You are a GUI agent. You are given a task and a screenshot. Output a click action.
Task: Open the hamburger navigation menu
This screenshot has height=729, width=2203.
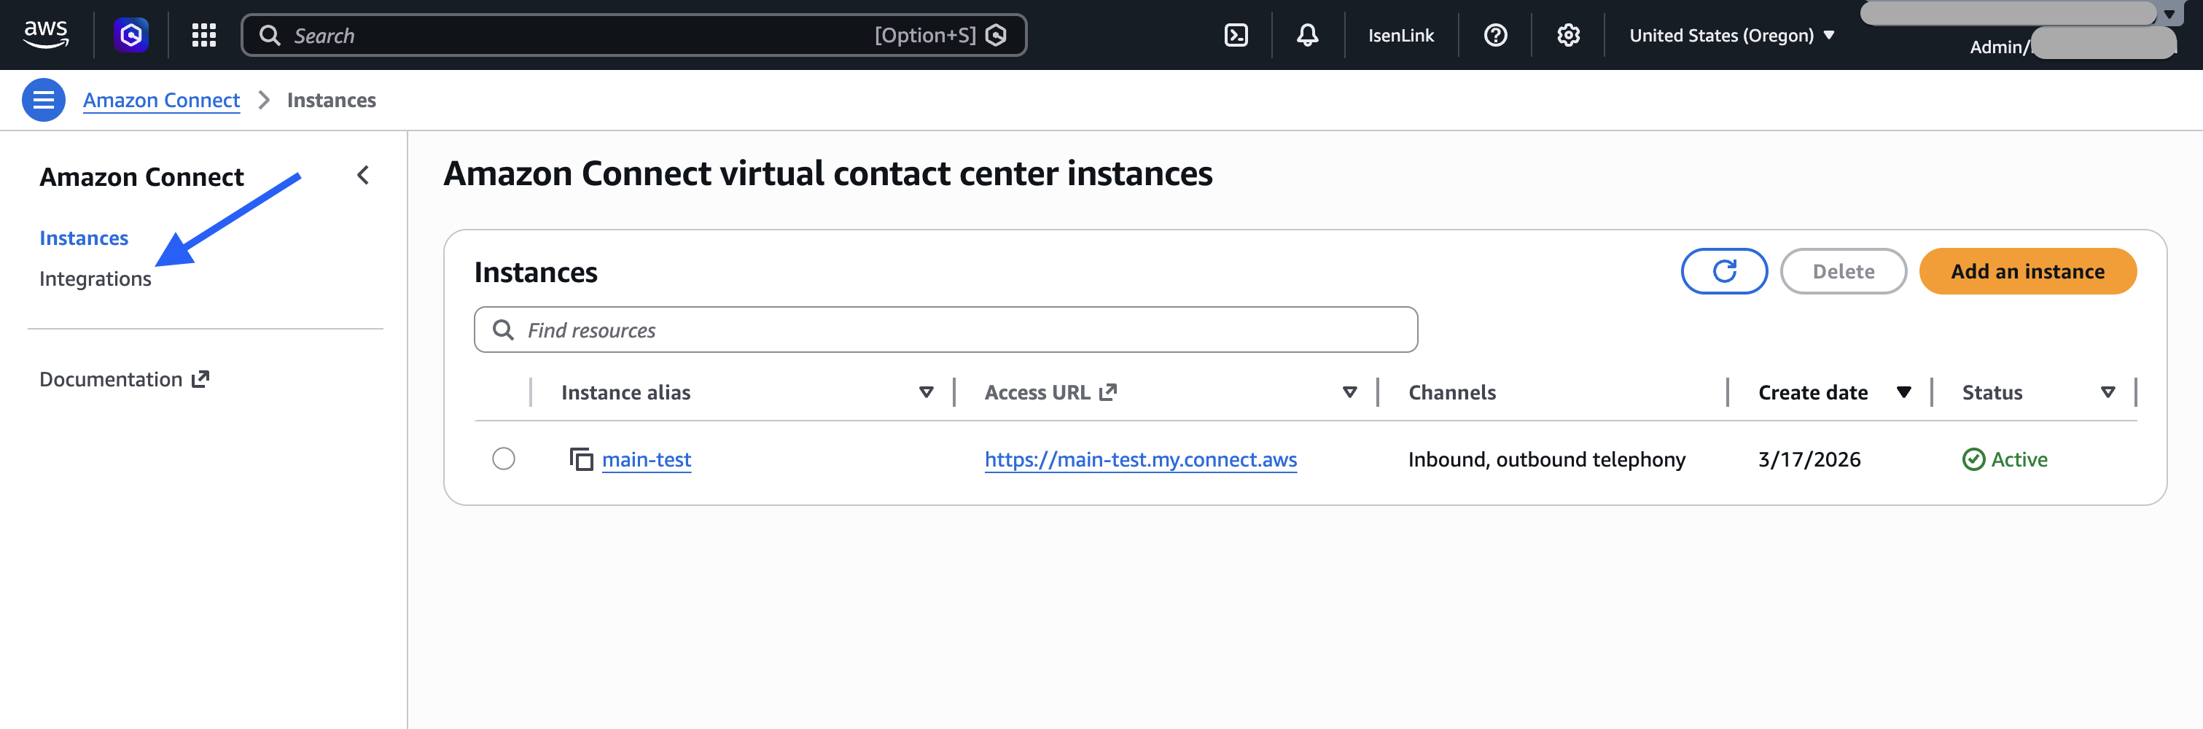coord(42,99)
